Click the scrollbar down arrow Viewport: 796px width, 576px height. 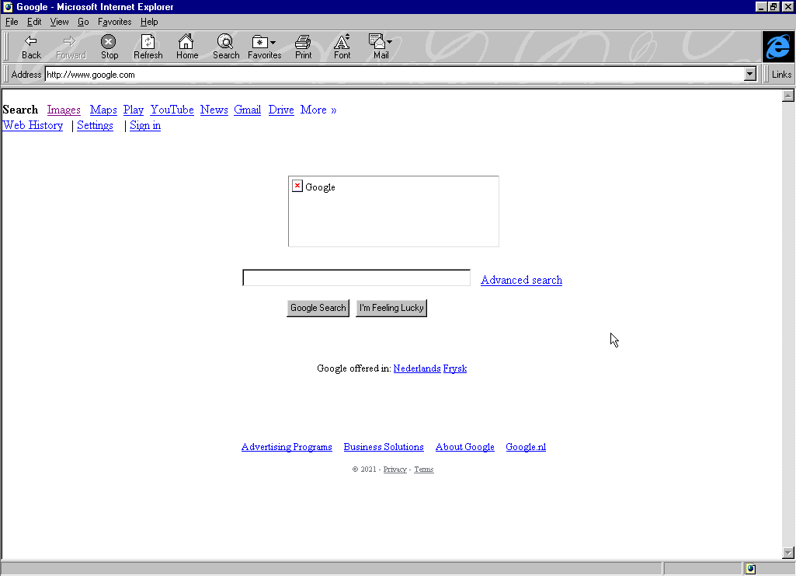pos(788,552)
